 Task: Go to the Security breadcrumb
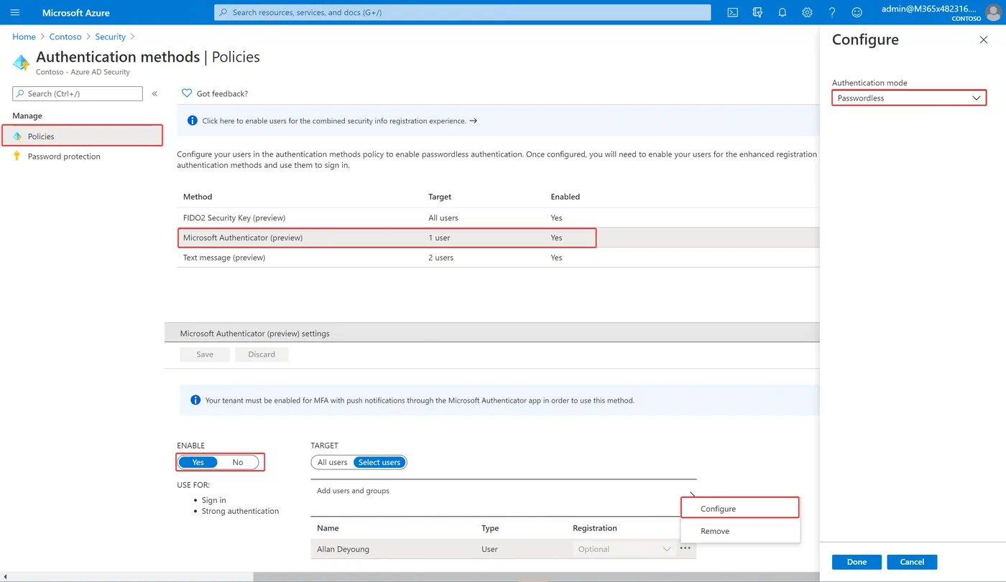click(111, 37)
